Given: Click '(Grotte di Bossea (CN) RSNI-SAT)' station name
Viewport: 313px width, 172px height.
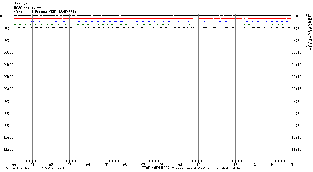Looking at the screenshot, I should pos(45,12).
